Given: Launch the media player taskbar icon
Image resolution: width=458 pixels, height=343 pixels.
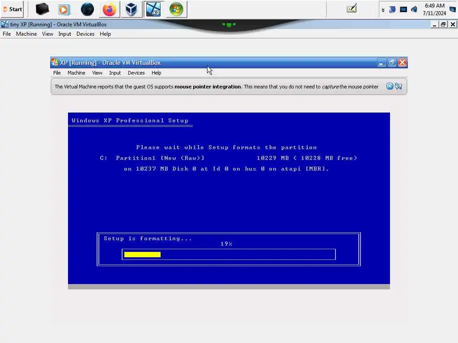Looking at the screenshot, I should click(64, 10).
